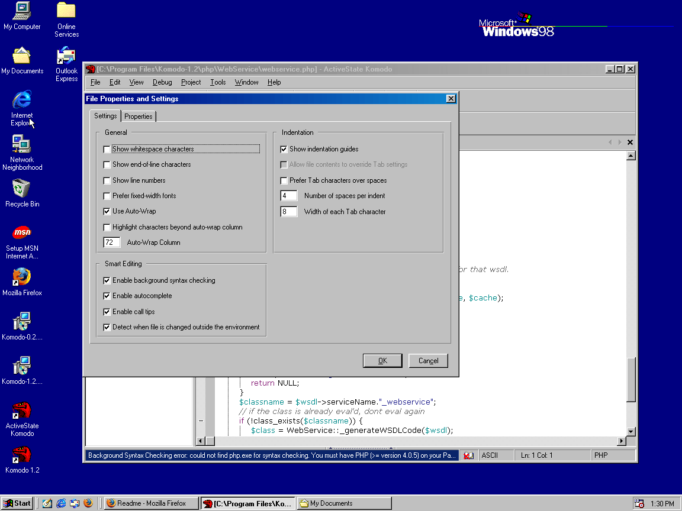Close the current editor tab in Komodo

630,142
